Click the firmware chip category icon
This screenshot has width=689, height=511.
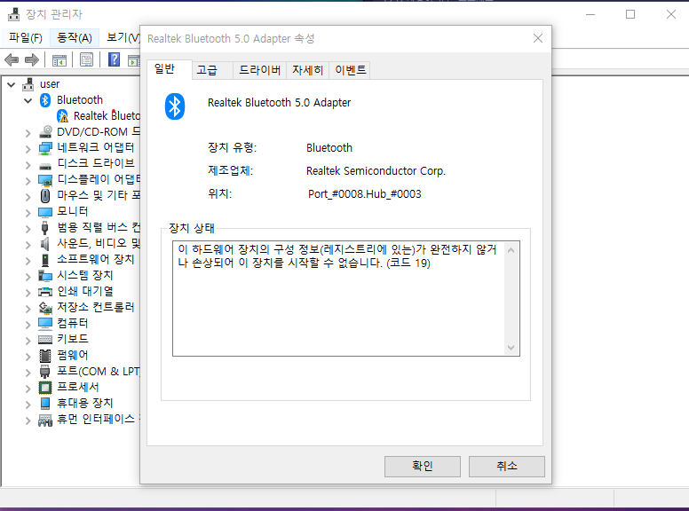coord(45,356)
